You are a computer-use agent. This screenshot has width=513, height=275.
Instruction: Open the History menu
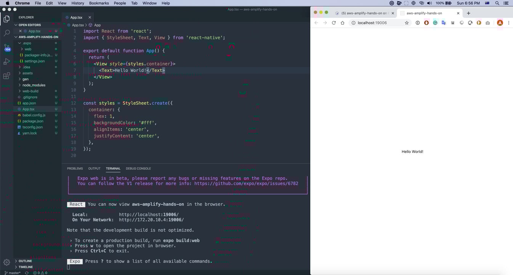pos(78,3)
